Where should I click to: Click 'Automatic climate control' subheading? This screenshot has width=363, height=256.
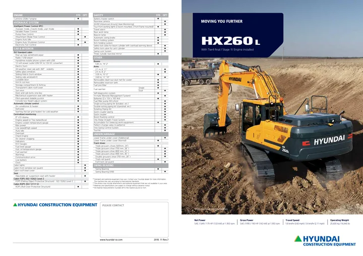click(x=26, y=104)
